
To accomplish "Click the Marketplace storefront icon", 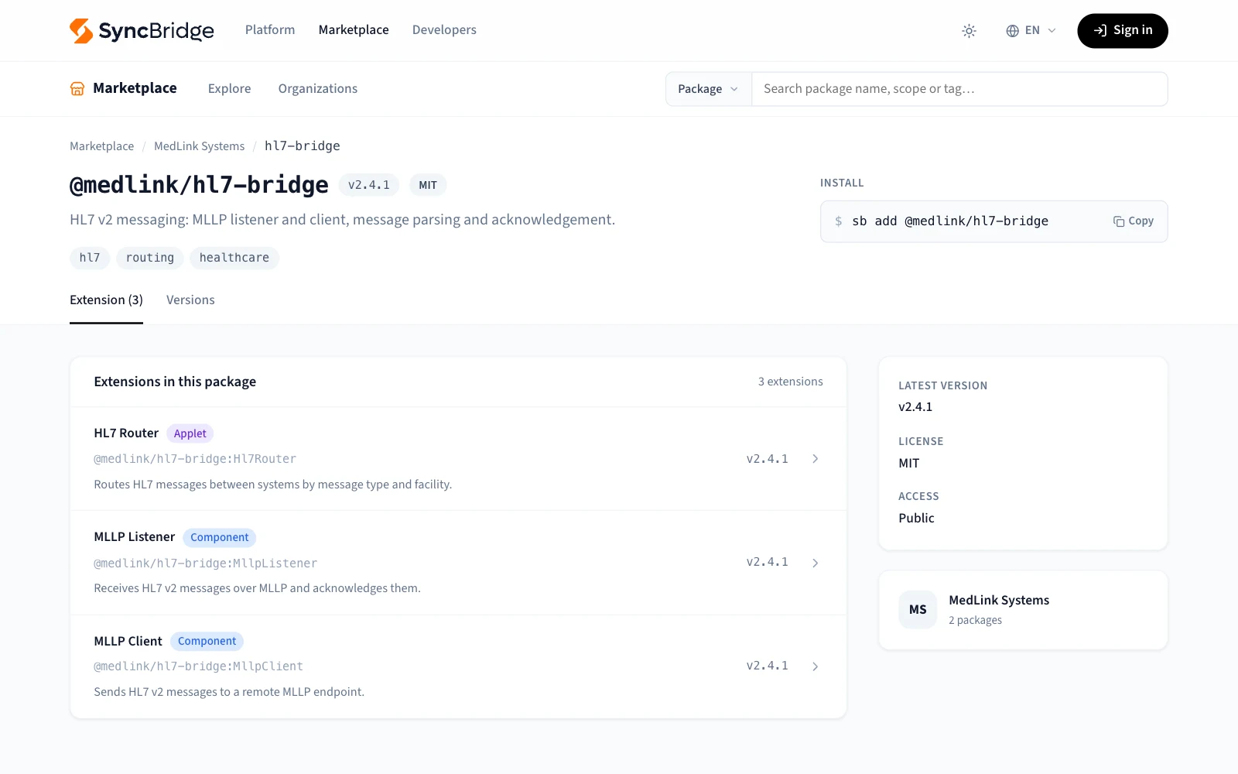I will click(77, 88).
